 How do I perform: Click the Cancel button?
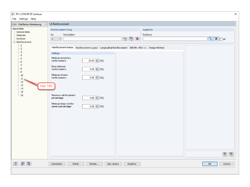pyautogui.click(x=227, y=164)
